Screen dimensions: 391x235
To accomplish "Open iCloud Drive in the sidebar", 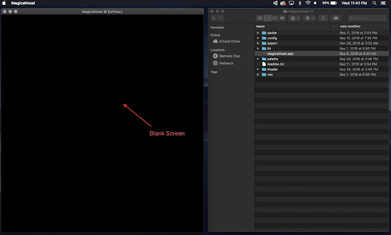I will 226,42.
